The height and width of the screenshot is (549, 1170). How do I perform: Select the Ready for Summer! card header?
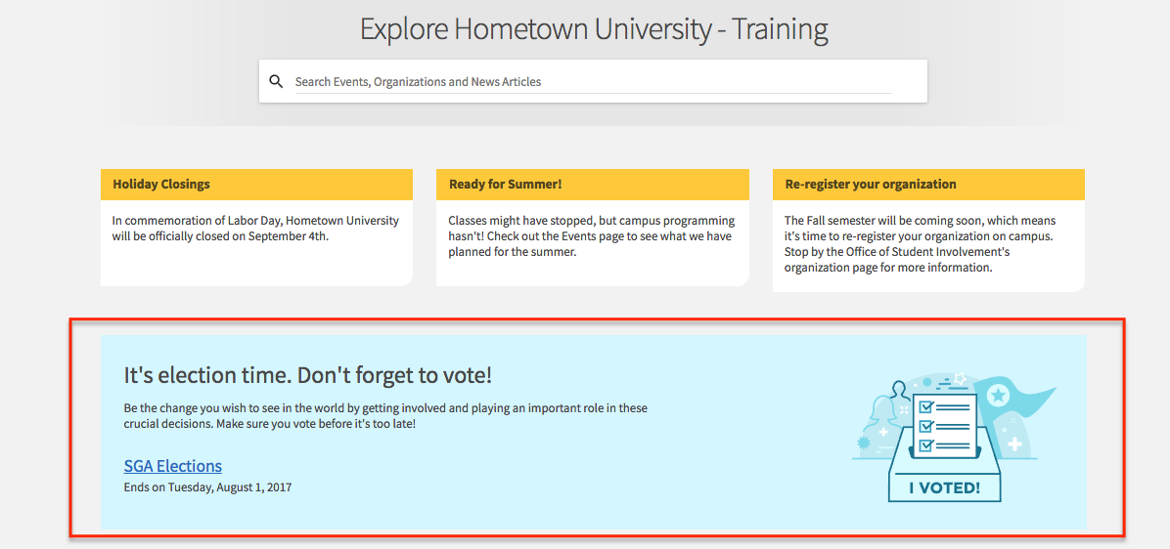coord(593,184)
